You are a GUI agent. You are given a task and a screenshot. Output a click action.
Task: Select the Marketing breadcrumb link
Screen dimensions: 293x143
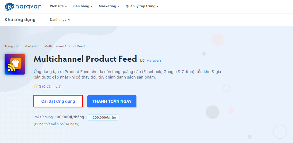[x=32, y=46]
